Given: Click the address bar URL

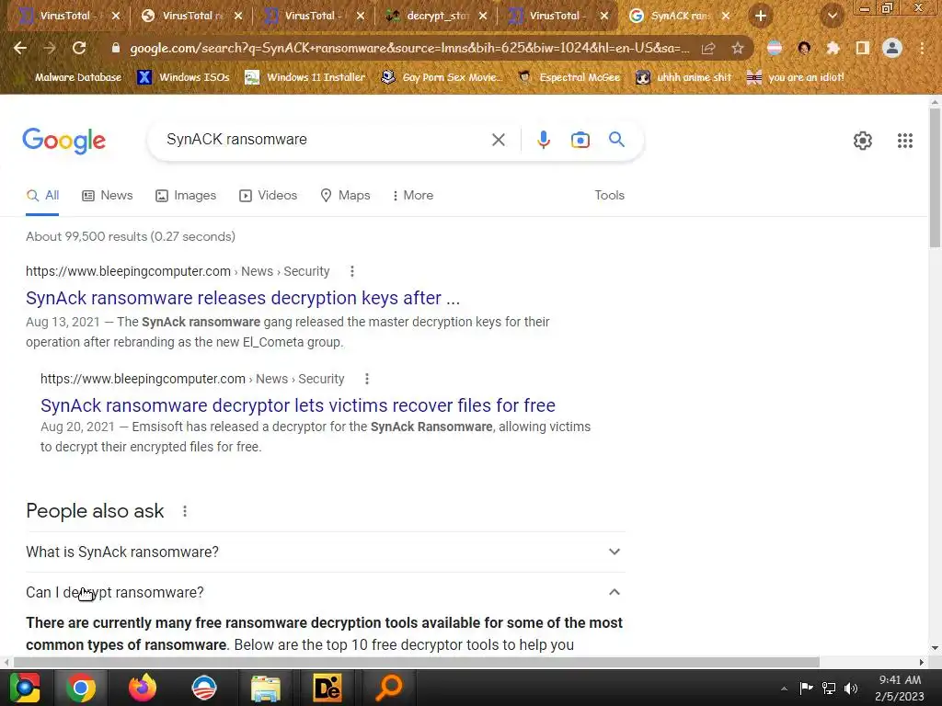Looking at the screenshot, I should tap(409, 48).
